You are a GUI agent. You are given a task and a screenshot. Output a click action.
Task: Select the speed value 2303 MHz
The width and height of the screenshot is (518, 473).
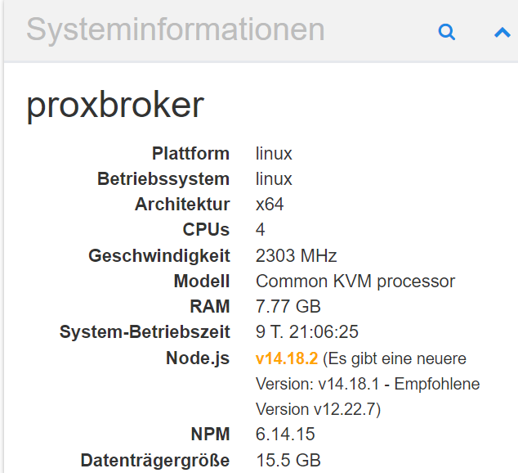296,255
